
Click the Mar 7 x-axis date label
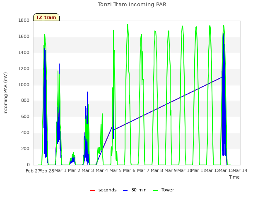143,170
